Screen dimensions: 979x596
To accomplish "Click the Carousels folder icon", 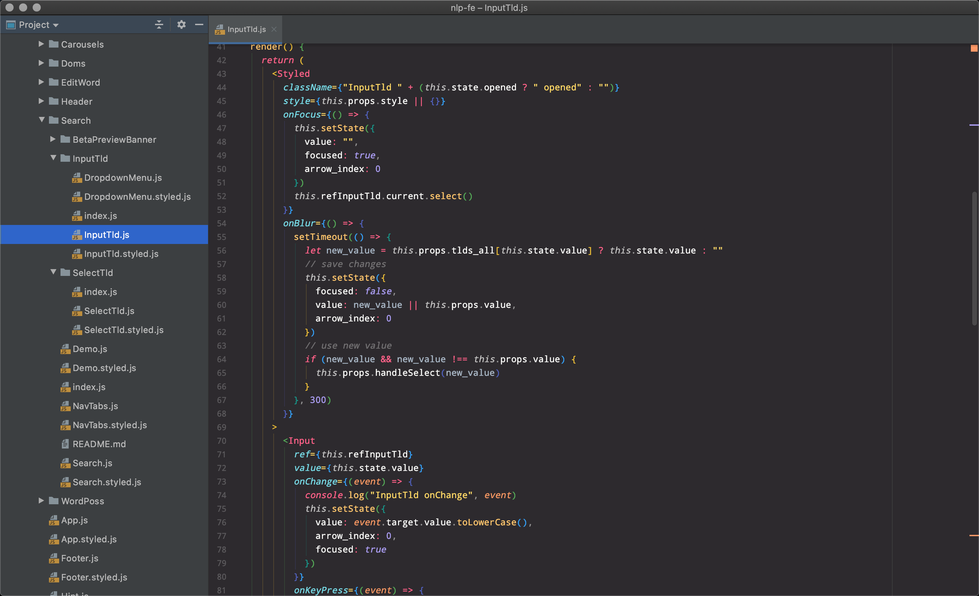I will pos(54,44).
